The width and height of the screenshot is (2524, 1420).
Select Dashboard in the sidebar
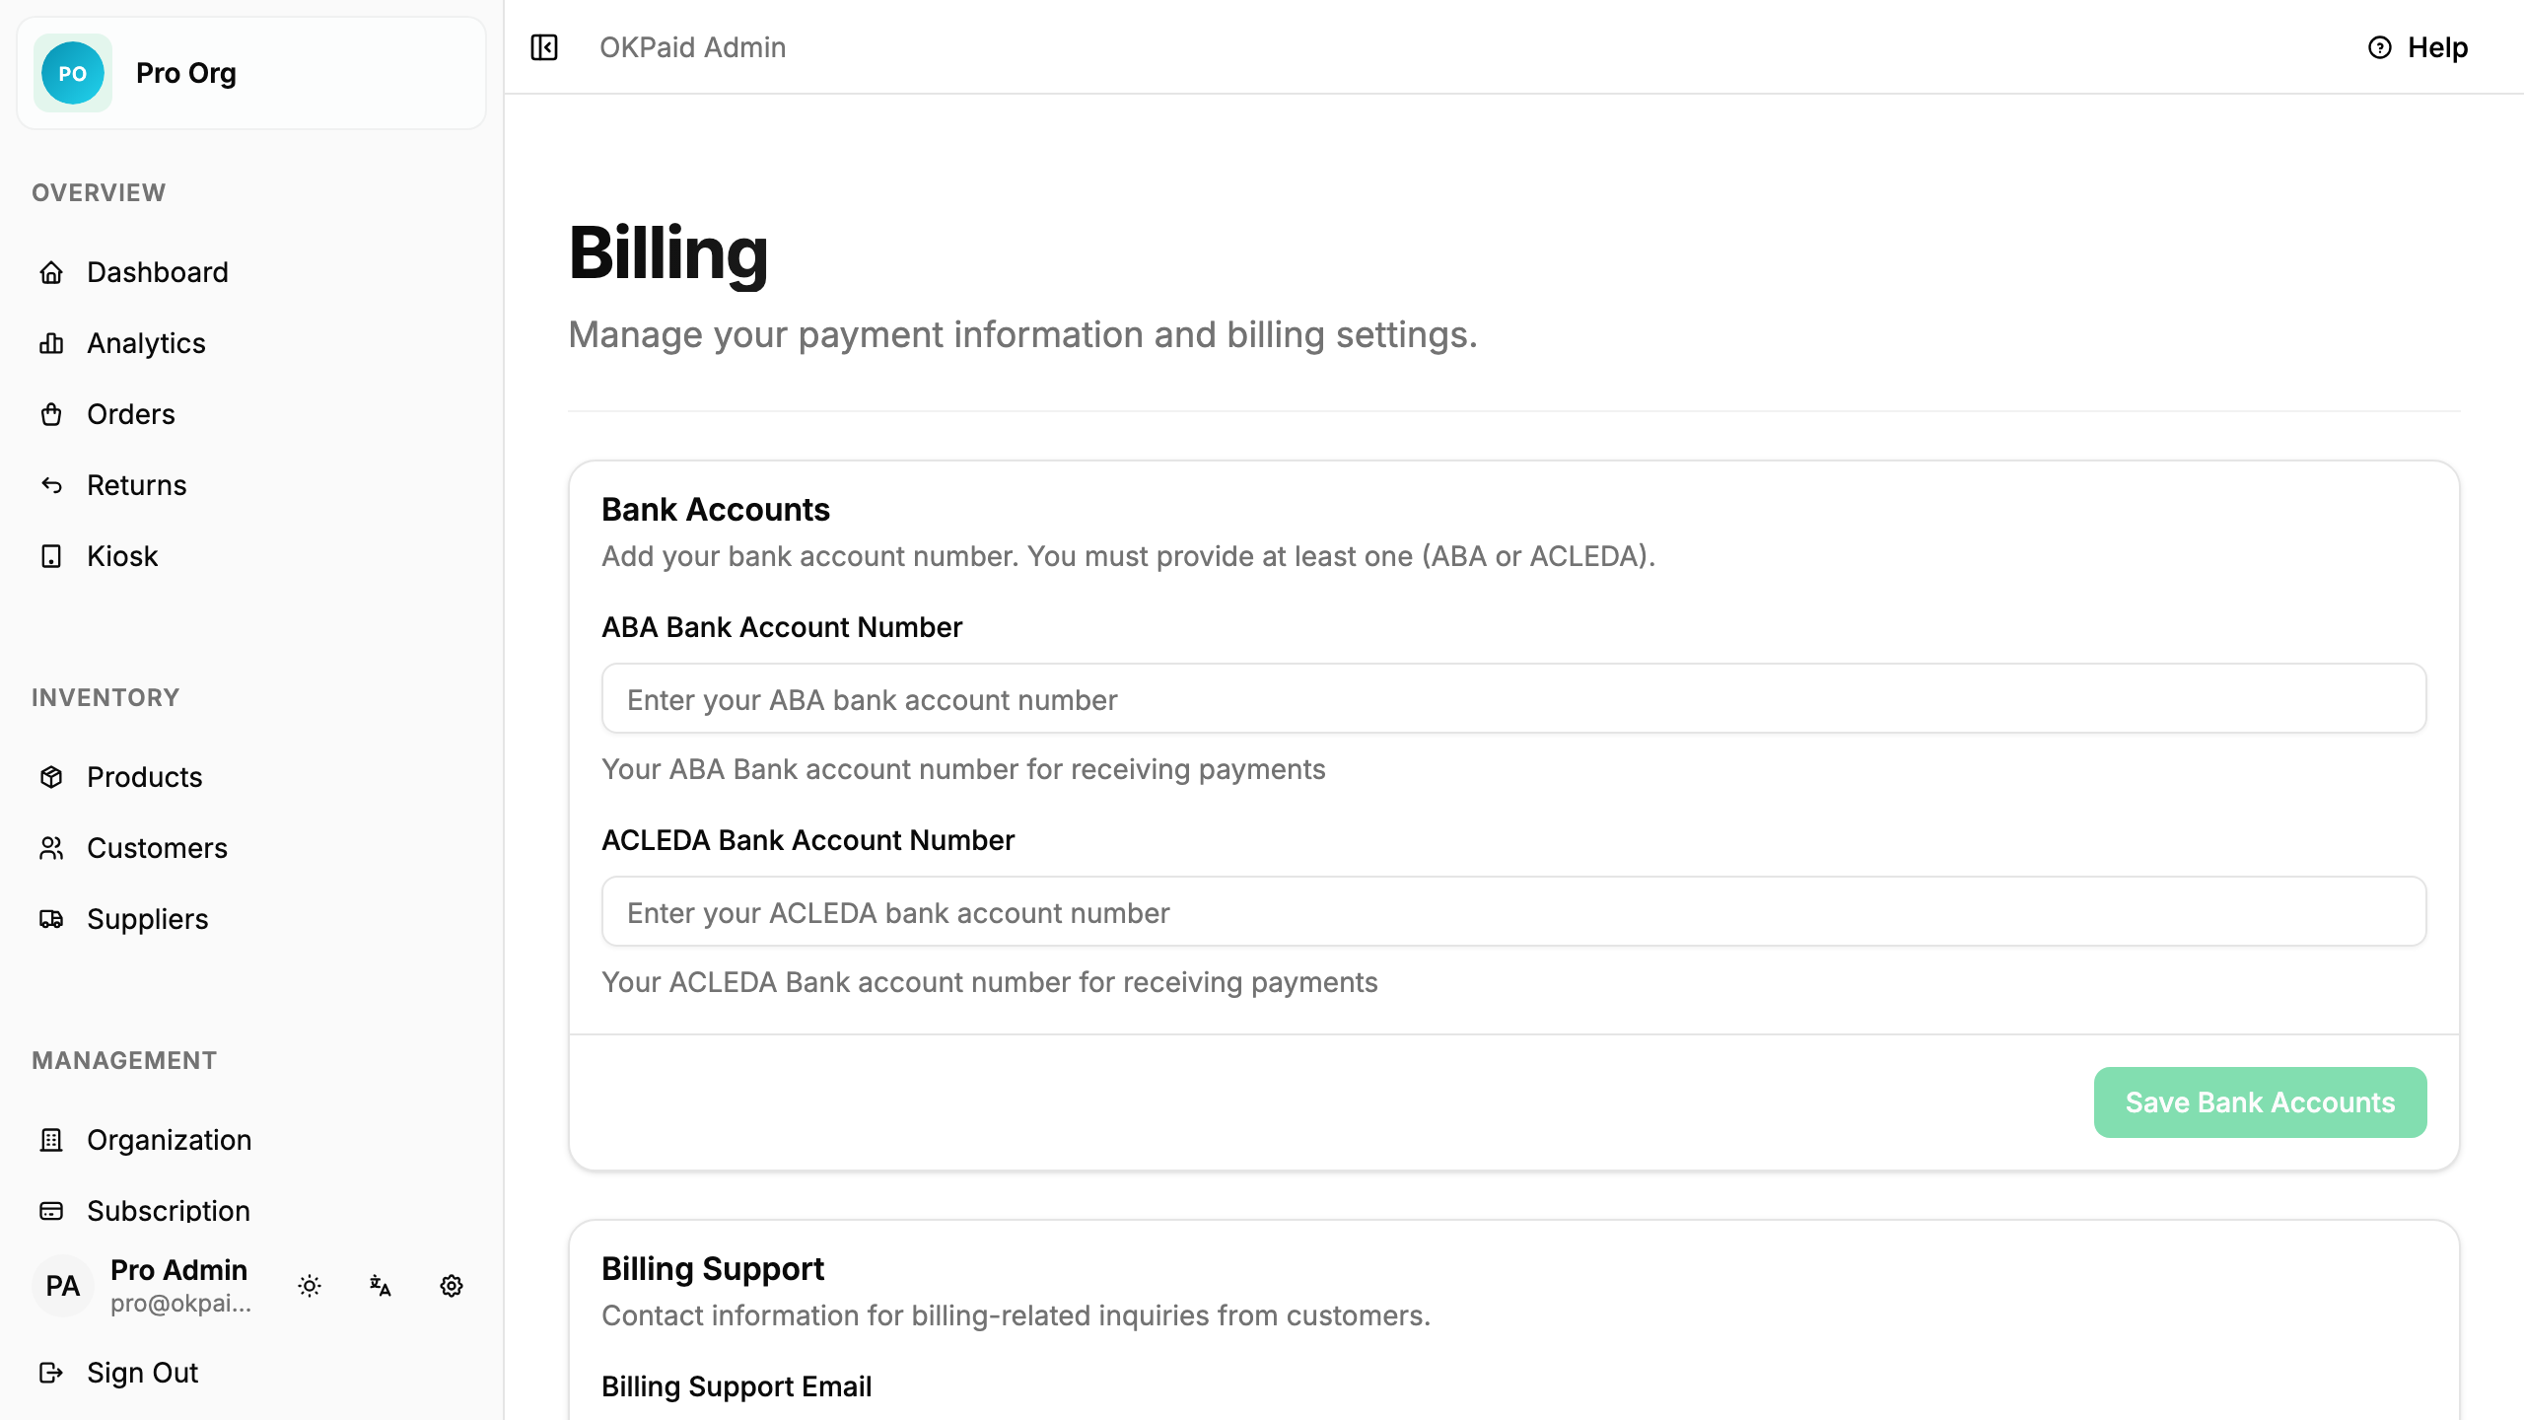158,272
